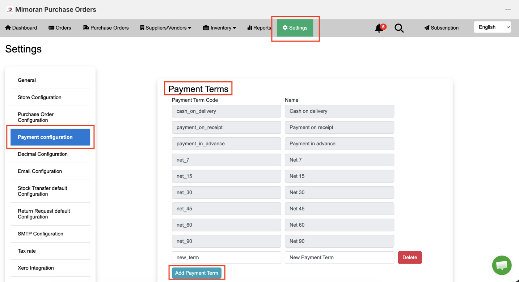519x282 pixels.
Task: Click the Net 15 name field
Action: pyautogui.click(x=339, y=176)
